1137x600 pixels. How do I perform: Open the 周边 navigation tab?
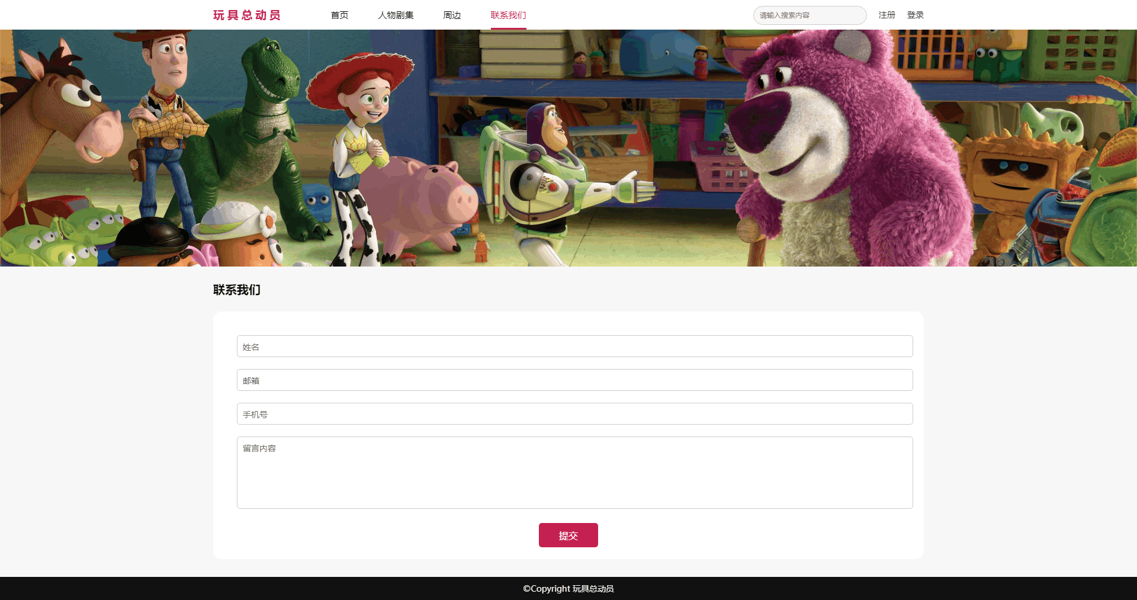coord(452,15)
